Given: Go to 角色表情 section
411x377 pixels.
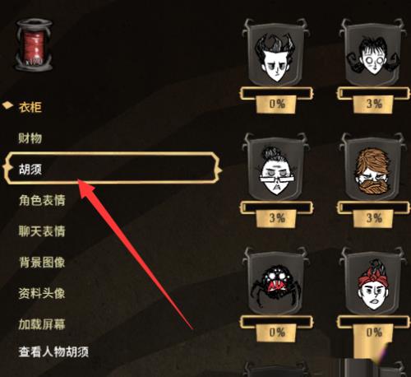Looking at the screenshot, I should coord(42,200).
